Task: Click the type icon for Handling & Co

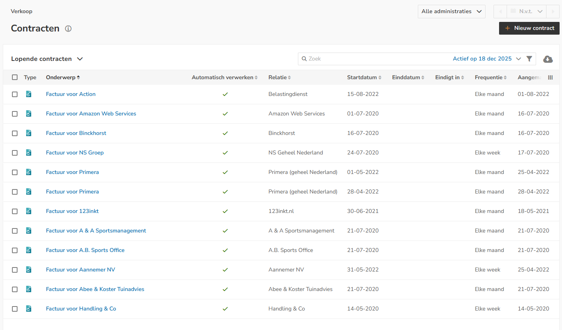Action: point(29,309)
